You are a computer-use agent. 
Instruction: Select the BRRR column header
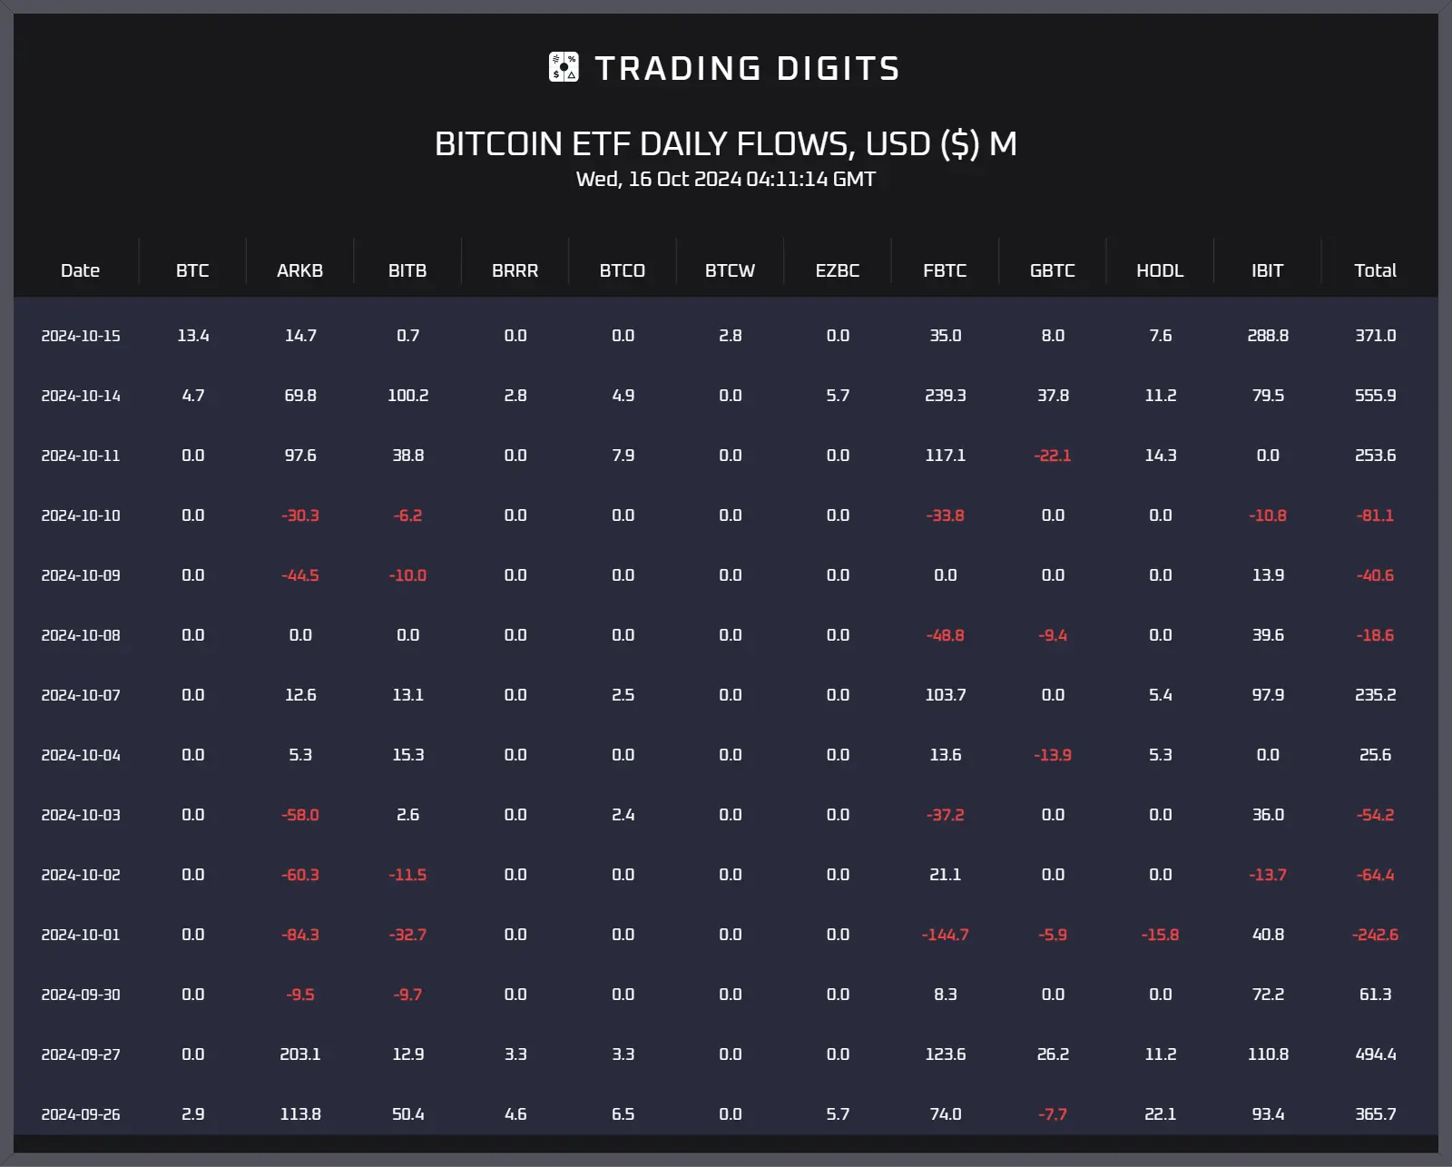point(515,270)
